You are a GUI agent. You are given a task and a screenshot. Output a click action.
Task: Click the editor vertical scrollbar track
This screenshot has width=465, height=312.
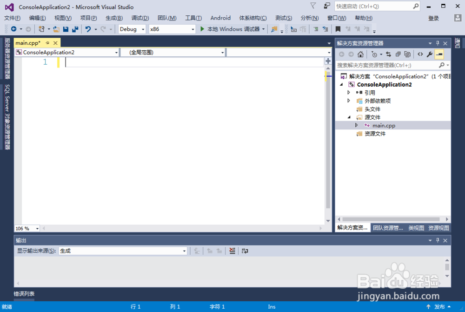point(328,144)
